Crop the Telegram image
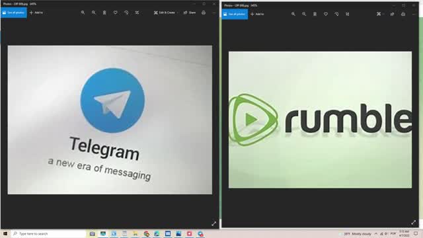The height and width of the screenshot is (238, 423). [137, 13]
